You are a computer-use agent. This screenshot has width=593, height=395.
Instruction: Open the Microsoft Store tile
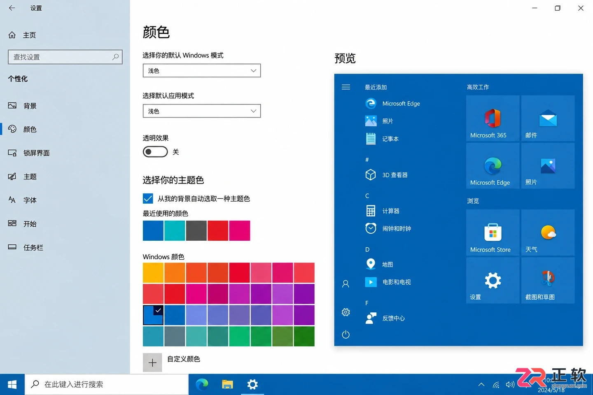pyautogui.click(x=493, y=232)
